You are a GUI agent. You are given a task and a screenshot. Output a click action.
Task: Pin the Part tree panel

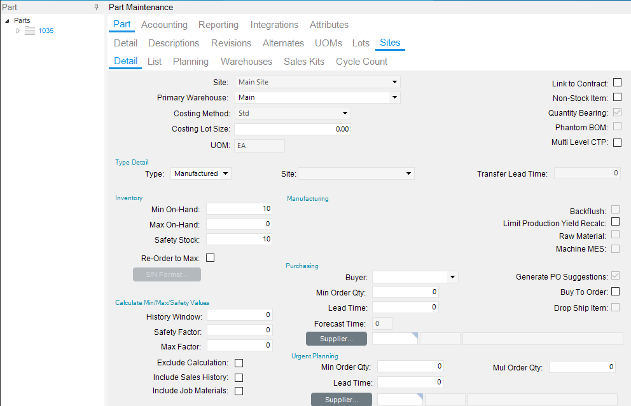(x=96, y=7)
